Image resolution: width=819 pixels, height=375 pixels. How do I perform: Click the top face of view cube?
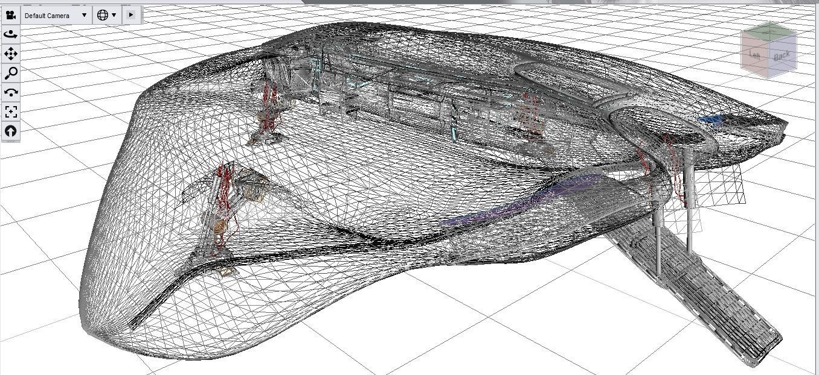click(x=770, y=31)
